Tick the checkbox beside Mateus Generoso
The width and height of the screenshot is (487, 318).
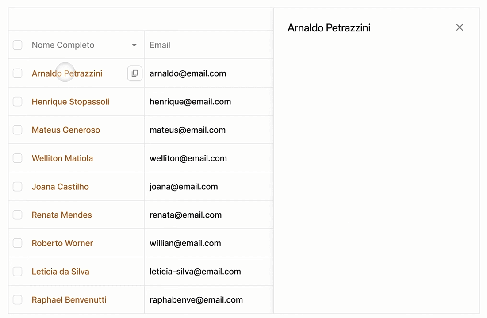tap(17, 130)
